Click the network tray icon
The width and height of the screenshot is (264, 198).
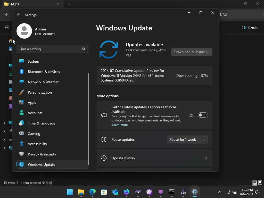click(228, 192)
